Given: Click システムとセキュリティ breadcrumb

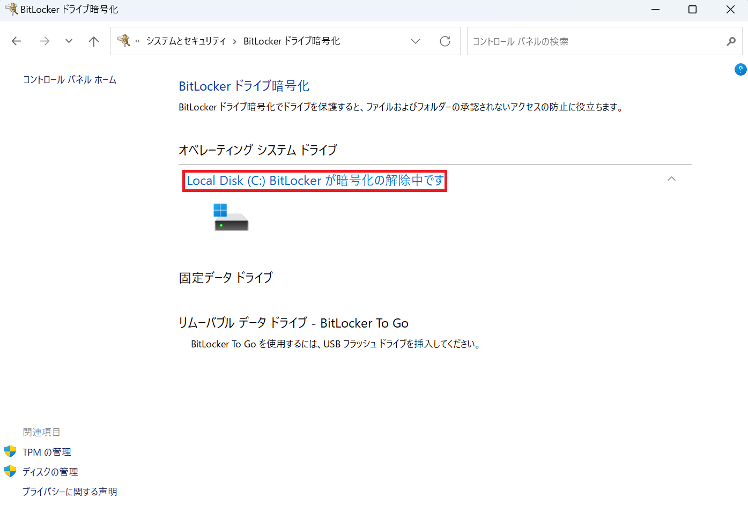Looking at the screenshot, I should [186, 41].
